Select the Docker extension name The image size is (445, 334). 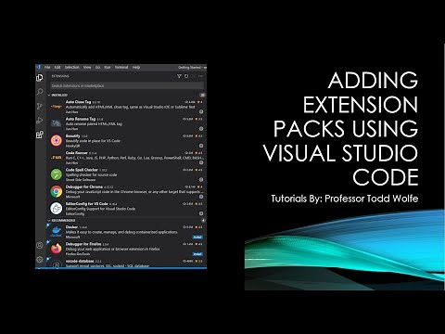point(71,227)
